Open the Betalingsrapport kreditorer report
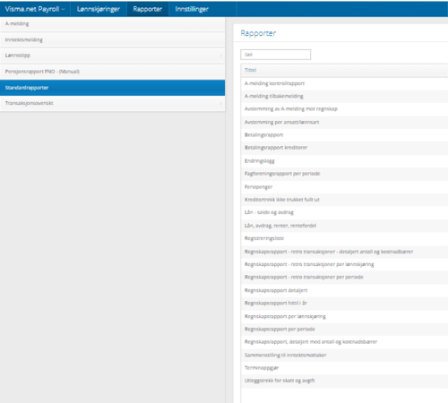The height and width of the screenshot is (403, 448). click(x=276, y=148)
